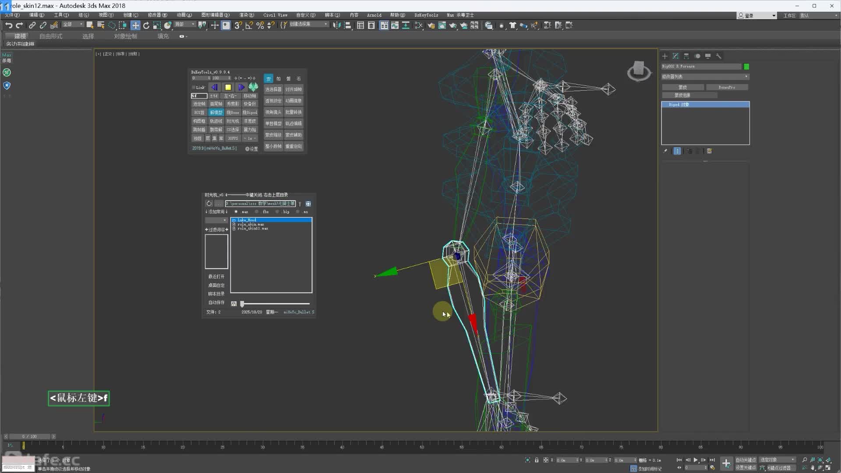
Task: Open the 选定对象 key filter dropdown
Action: pyautogui.click(x=777, y=460)
